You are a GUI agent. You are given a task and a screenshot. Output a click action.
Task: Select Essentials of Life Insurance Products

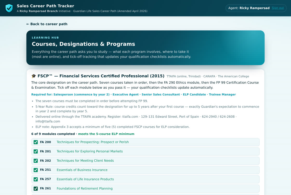[x=85, y=179]
